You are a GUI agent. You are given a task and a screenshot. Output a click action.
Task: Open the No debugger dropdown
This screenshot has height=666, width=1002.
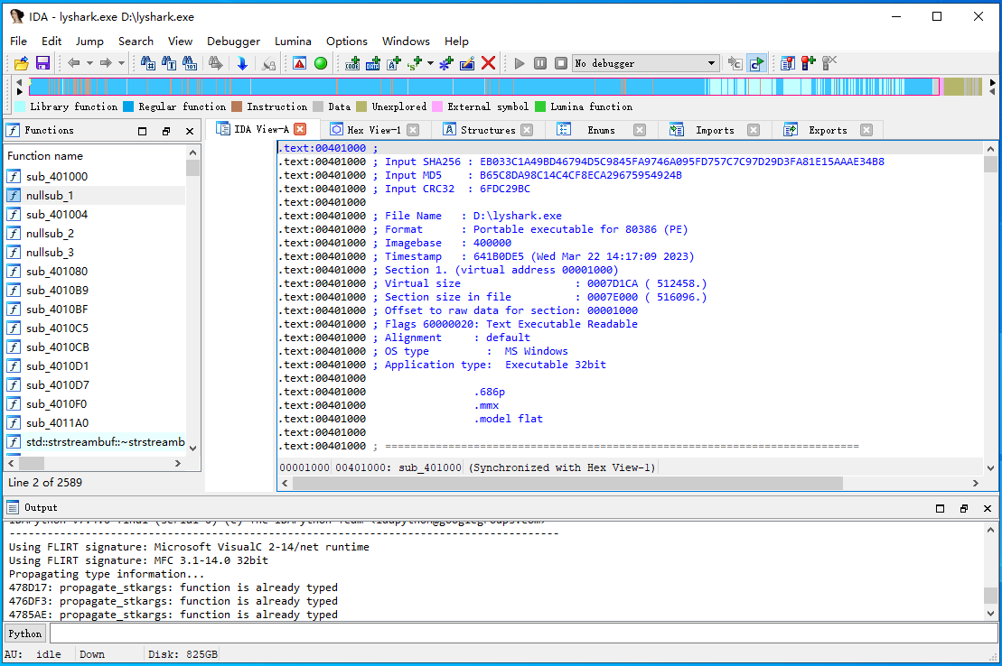click(x=712, y=63)
